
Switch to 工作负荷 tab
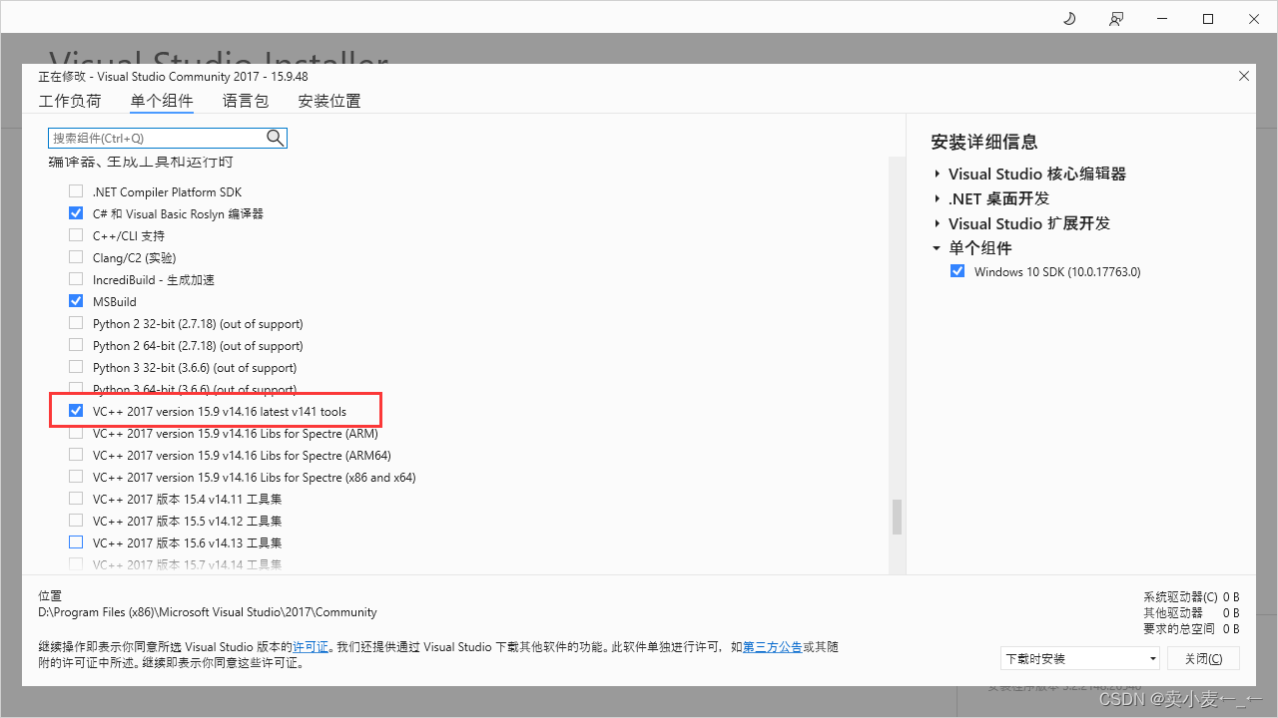70,101
